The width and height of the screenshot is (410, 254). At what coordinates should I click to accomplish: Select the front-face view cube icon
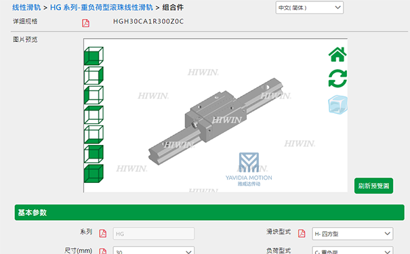(x=94, y=56)
